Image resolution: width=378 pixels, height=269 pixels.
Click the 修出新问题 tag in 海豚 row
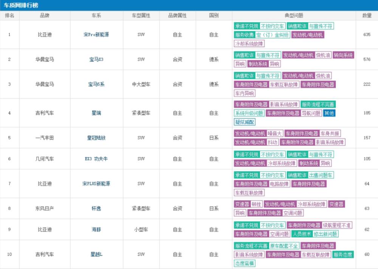[325, 234]
